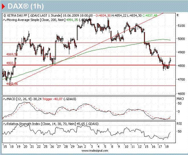This screenshot has height=155, width=188.
Task: Click the date marker 15 at axis start
Action: click(5, 147)
